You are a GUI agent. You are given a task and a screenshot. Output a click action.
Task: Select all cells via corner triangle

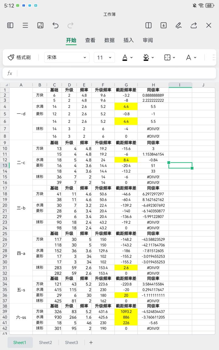pos(5,85)
